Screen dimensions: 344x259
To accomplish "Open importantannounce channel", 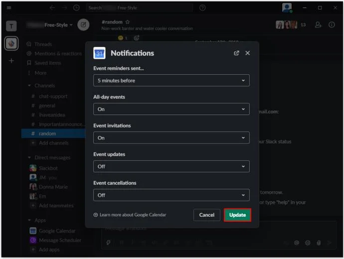I will (61, 124).
